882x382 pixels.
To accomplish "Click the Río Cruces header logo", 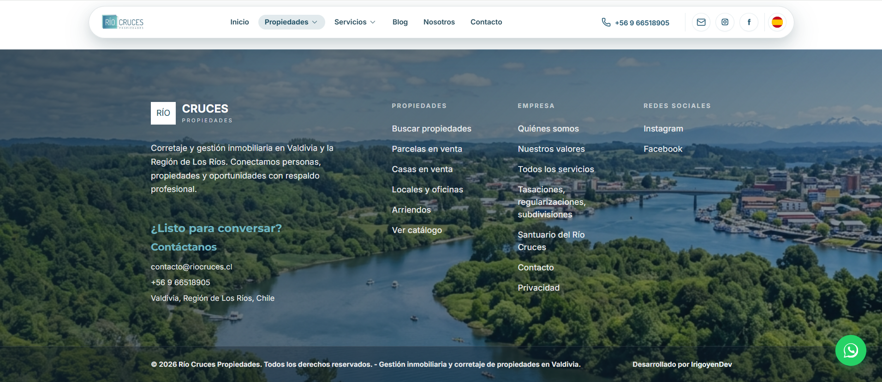I will click(123, 22).
